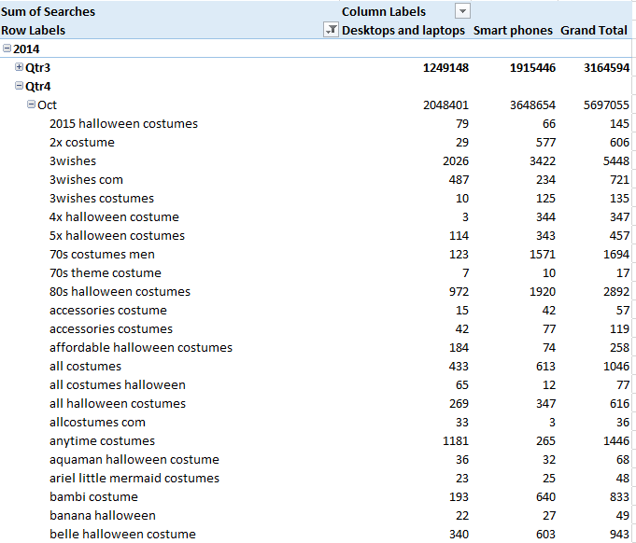Select the row label 70s theme costume

point(106,272)
